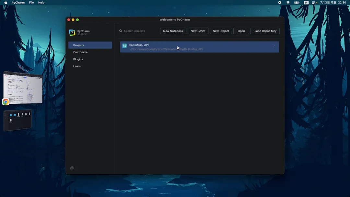Open the Wi-Fi status menu

click(288, 3)
